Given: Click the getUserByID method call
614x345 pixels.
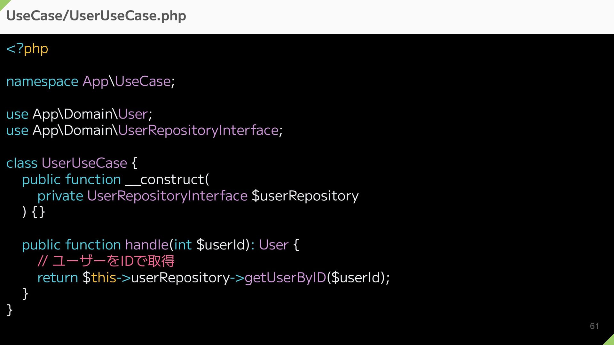Looking at the screenshot, I should pyautogui.click(x=285, y=278).
